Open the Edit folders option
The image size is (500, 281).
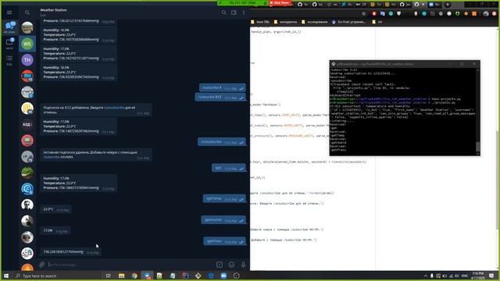[9, 60]
